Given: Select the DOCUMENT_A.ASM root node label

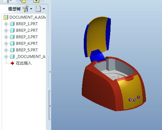Looking at the screenshot, I should point(27,17).
